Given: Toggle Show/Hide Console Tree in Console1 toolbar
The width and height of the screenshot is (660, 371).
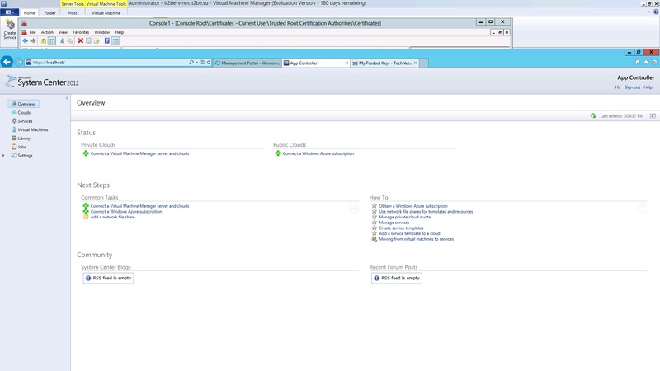Looking at the screenshot, I should pos(52,40).
